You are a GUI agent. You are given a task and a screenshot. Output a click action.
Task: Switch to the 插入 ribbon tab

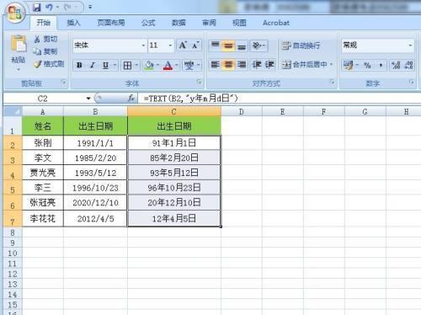(73, 23)
